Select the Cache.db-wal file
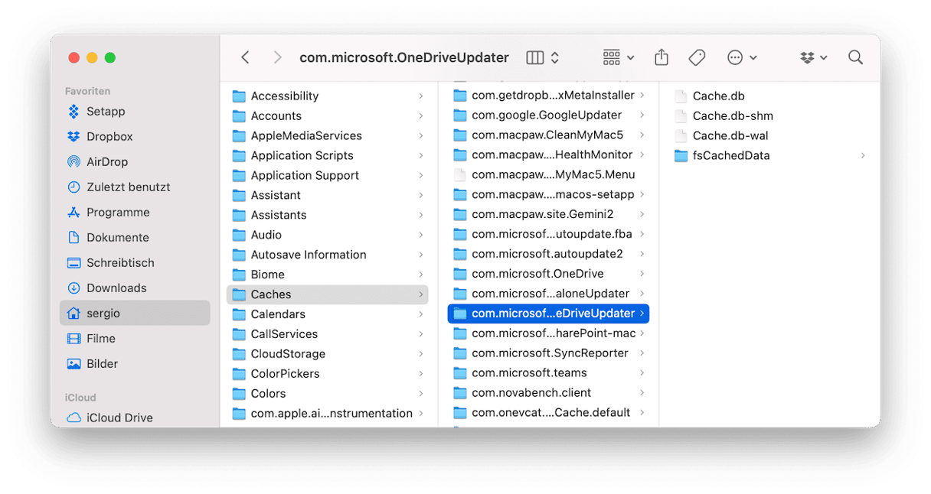Screen dimensions: 931x494 (x=730, y=136)
